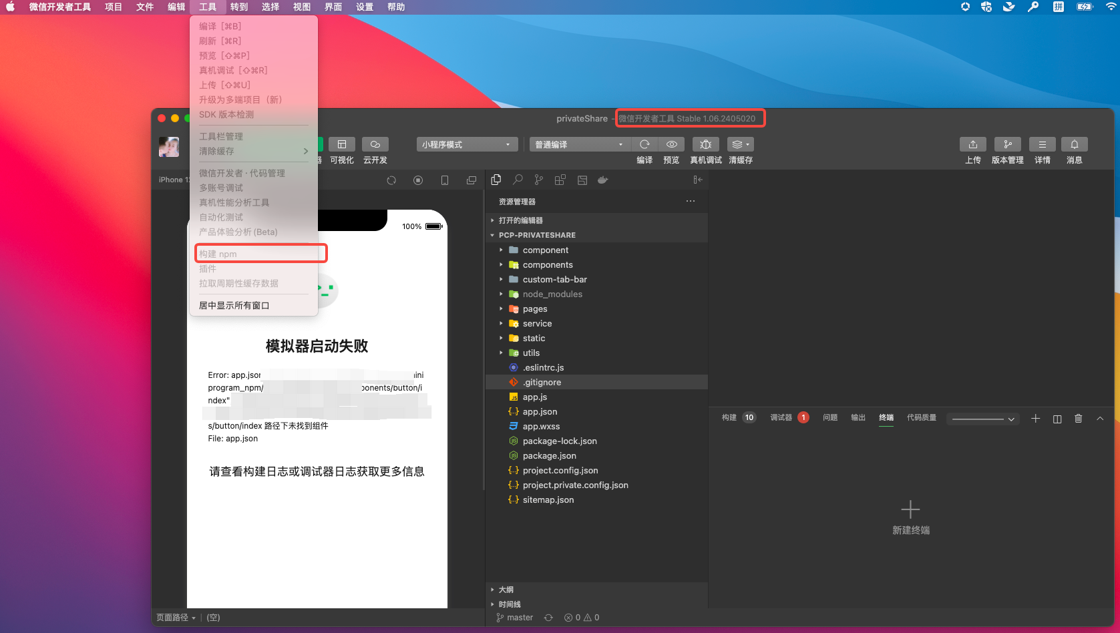Open the app.json file

[x=596, y=412]
